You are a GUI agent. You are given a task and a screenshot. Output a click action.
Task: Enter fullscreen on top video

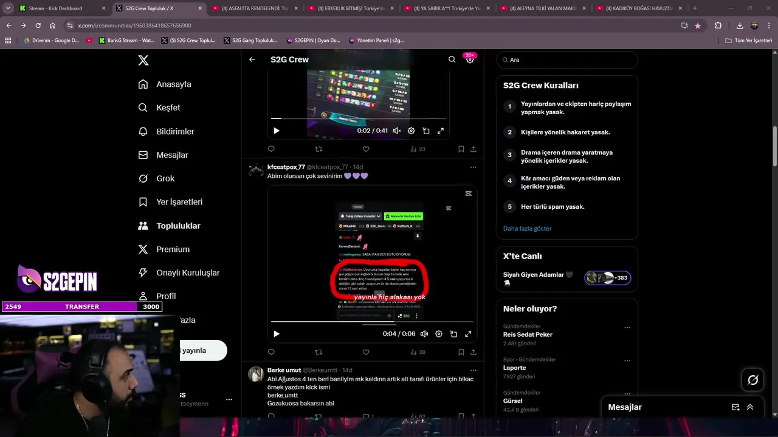point(441,130)
